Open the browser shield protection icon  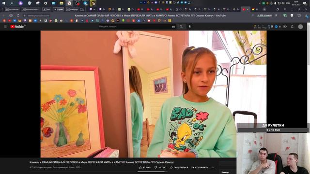point(292,15)
